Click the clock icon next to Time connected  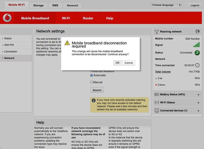pos(197,65)
